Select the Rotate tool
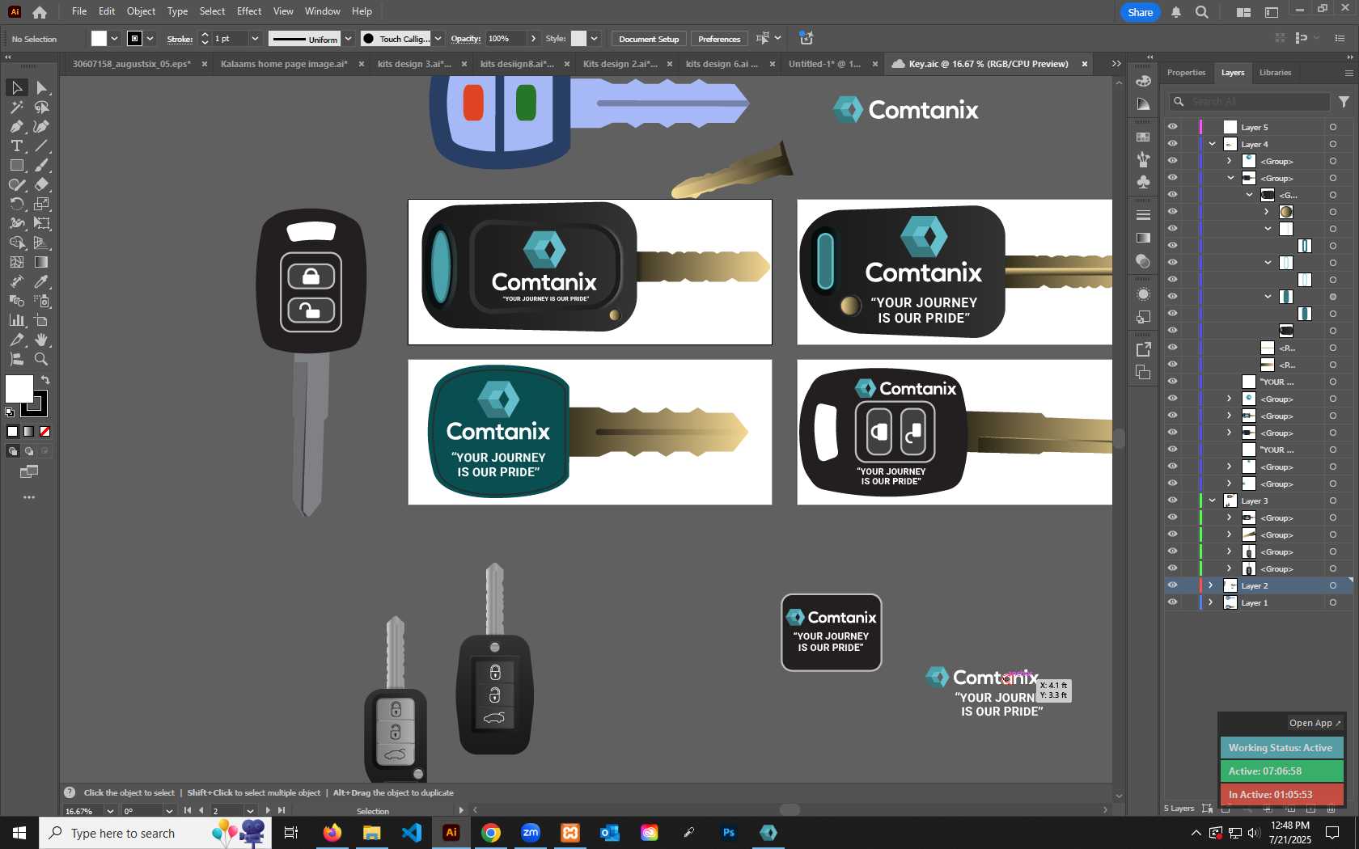1359x849 pixels. (x=16, y=204)
